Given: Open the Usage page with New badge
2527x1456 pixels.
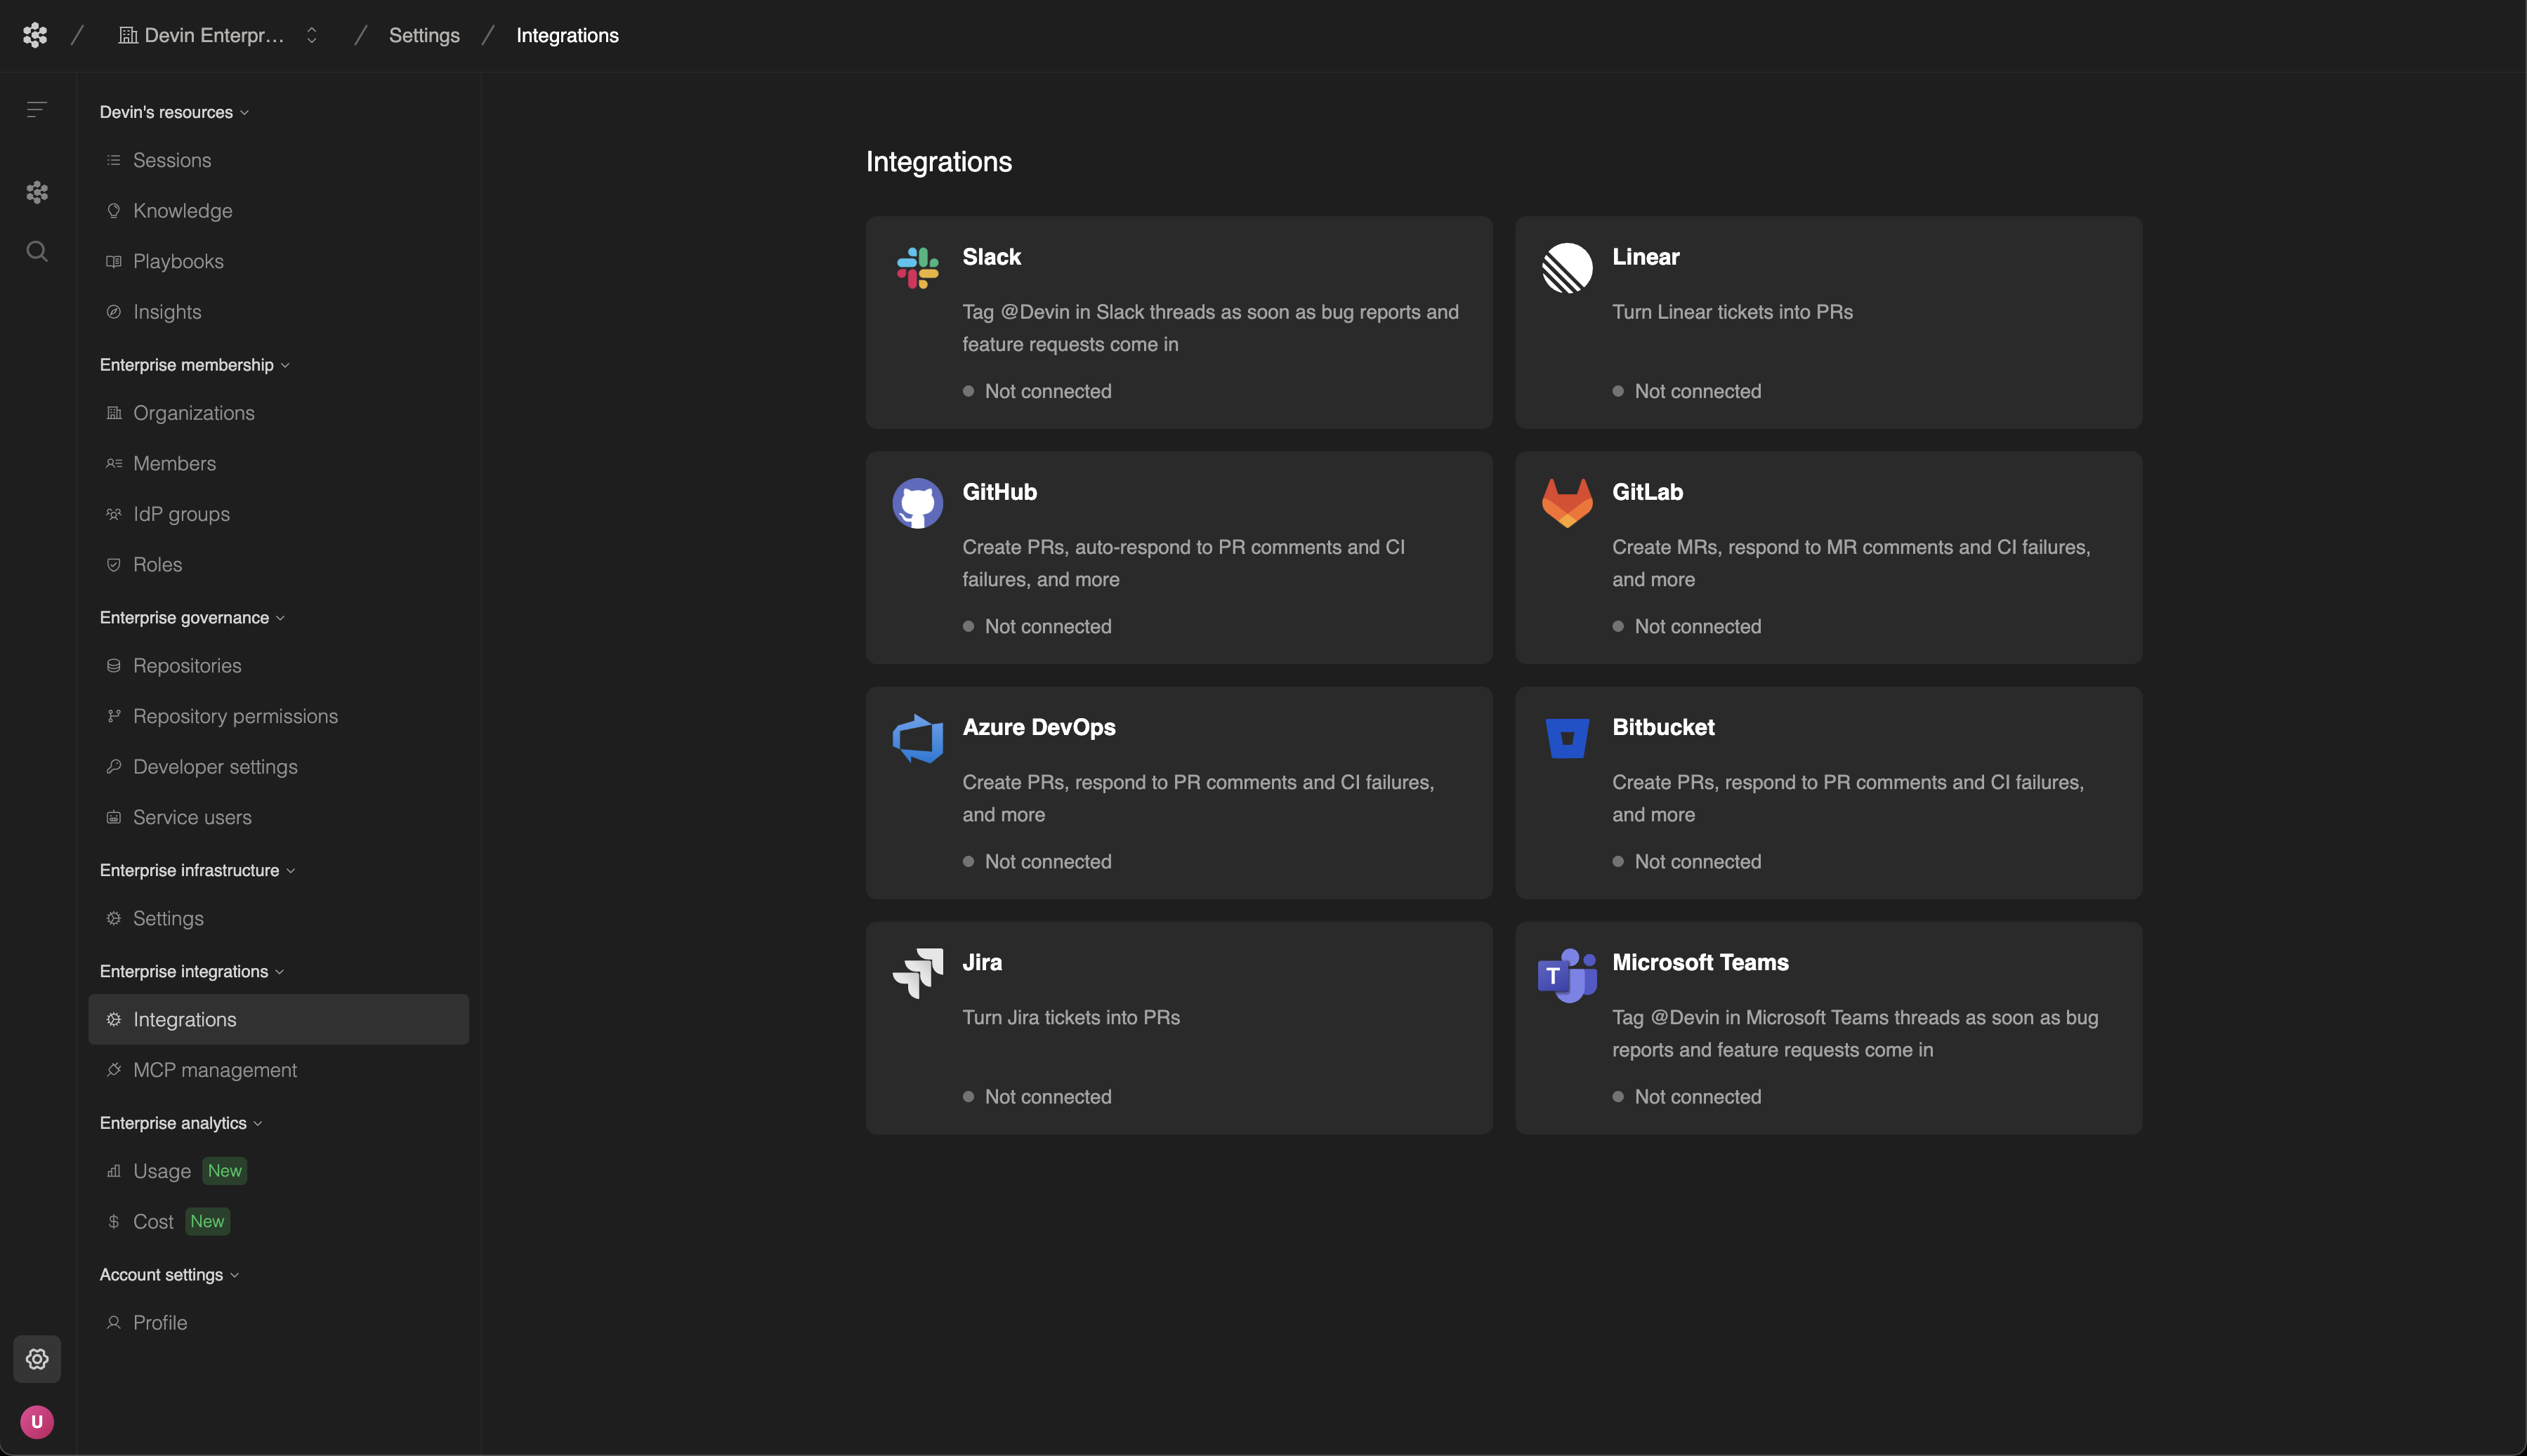Looking at the screenshot, I should click(x=162, y=1170).
